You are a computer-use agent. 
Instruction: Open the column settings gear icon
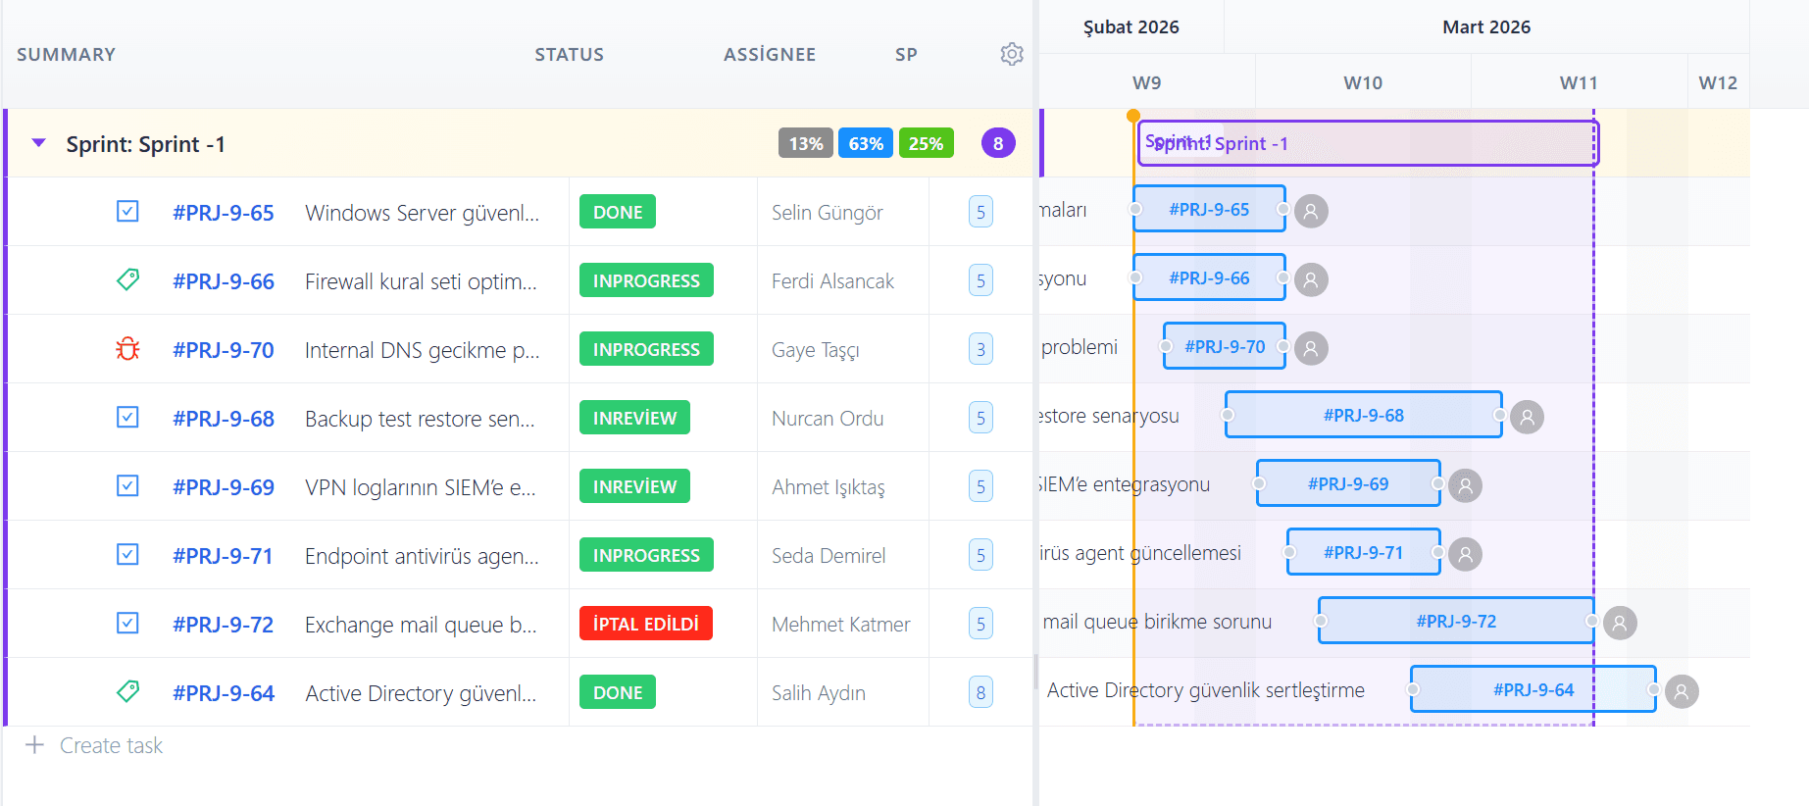tap(1012, 54)
